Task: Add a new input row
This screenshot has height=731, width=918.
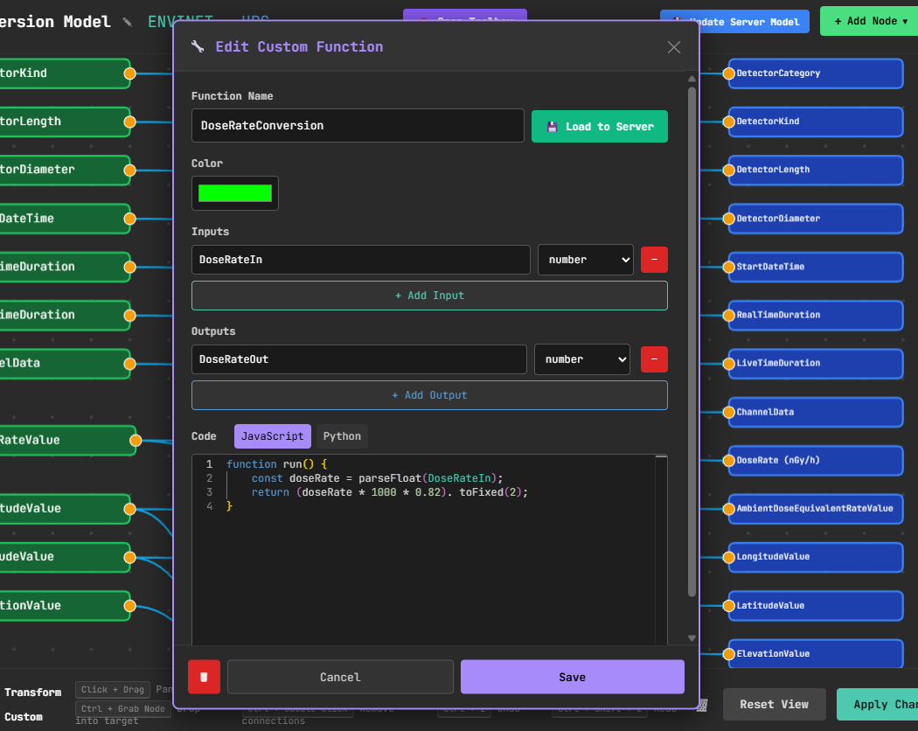Action: coord(429,296)
